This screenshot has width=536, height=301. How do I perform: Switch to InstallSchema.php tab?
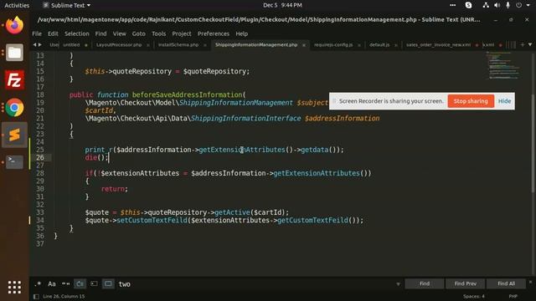[178, 44]
